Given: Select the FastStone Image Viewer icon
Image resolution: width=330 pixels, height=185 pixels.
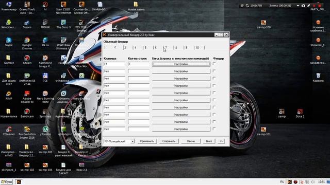Looking at the screenshot, I should (45, 61).
